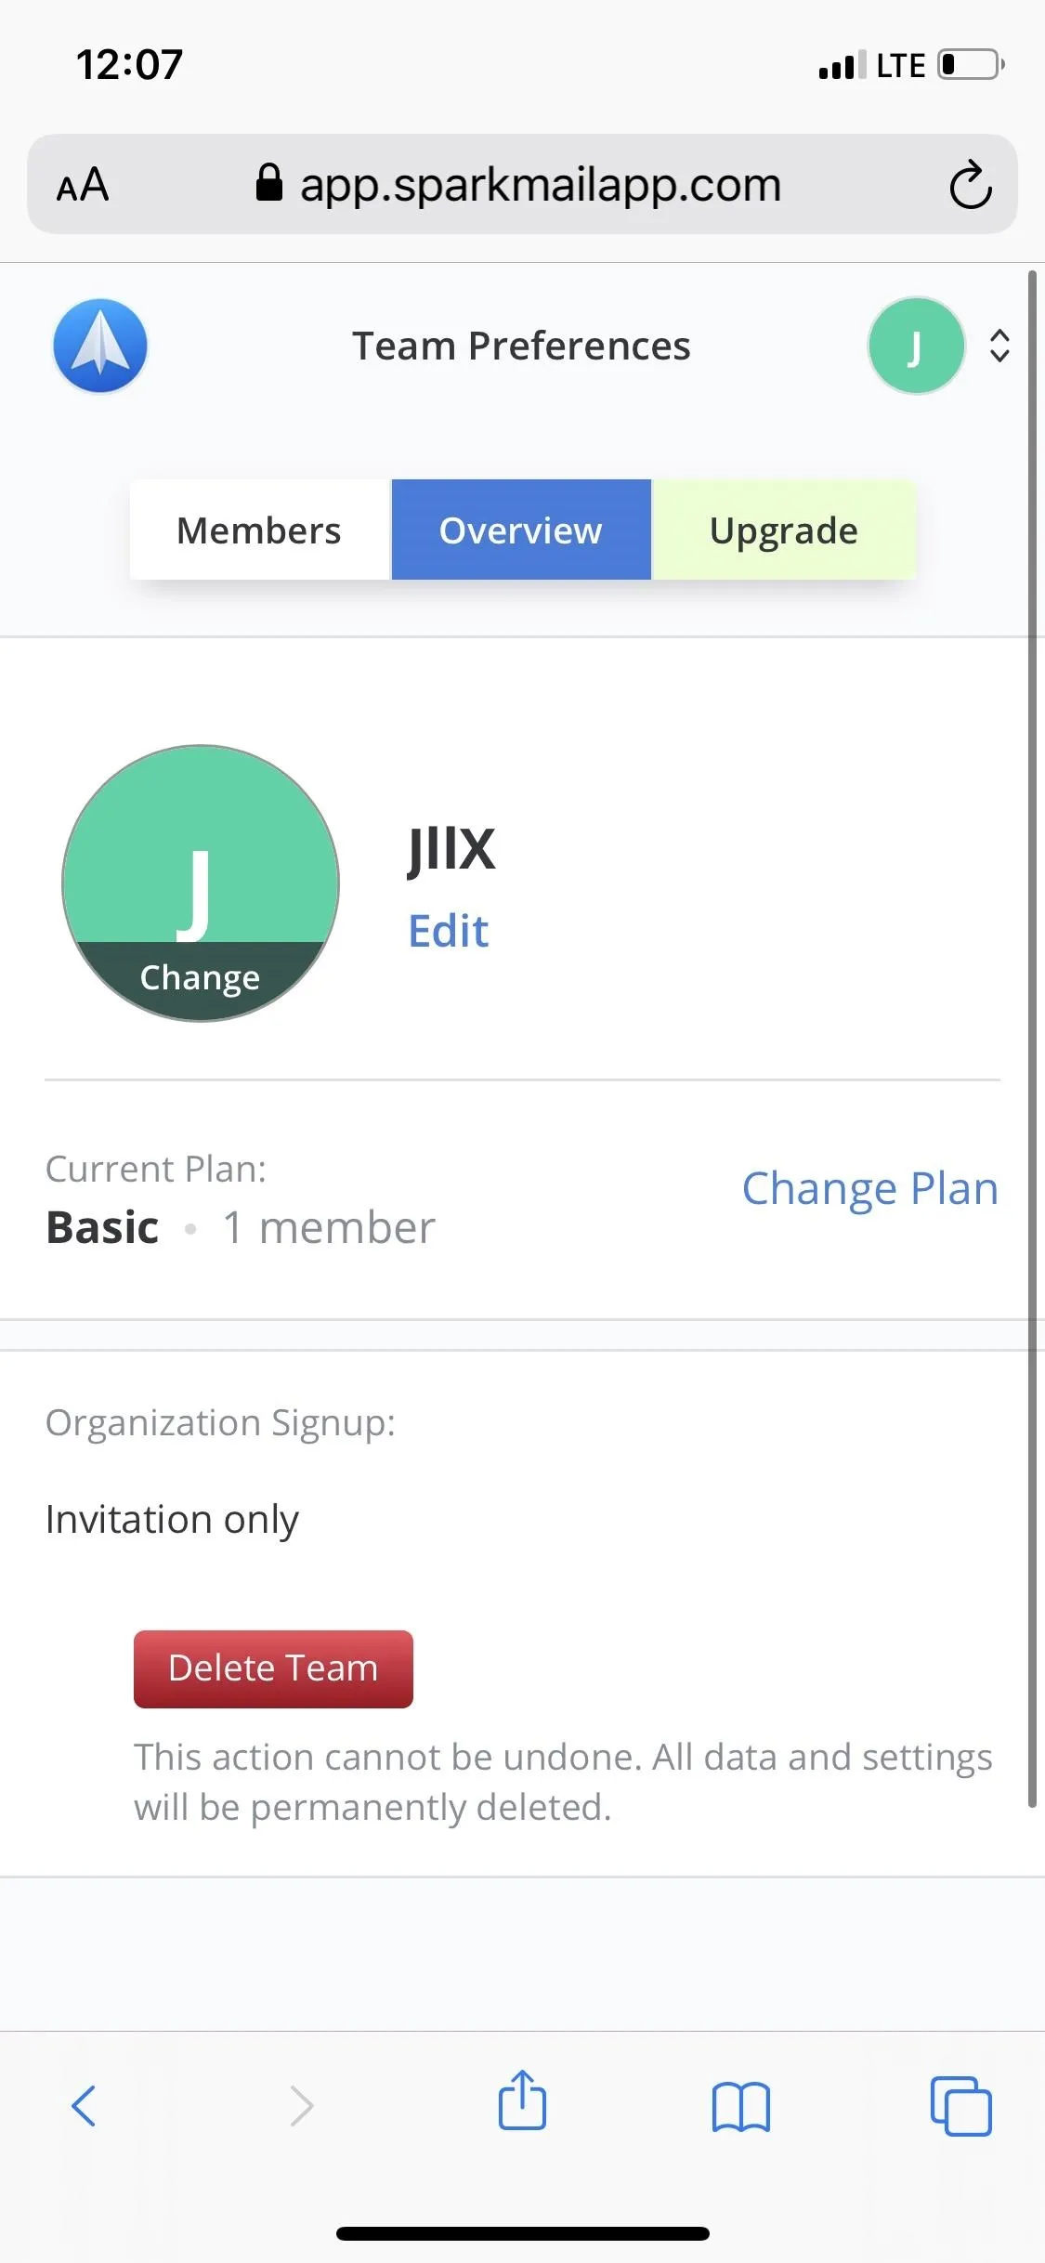Tap the Spark paper-plane logo

[x=100, y=346]
